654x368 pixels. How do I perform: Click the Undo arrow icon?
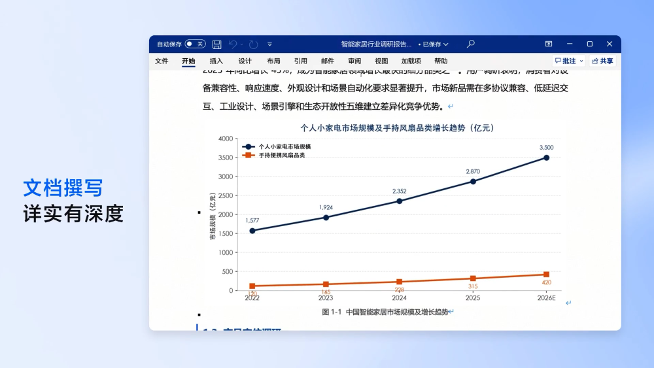[233, 44]
